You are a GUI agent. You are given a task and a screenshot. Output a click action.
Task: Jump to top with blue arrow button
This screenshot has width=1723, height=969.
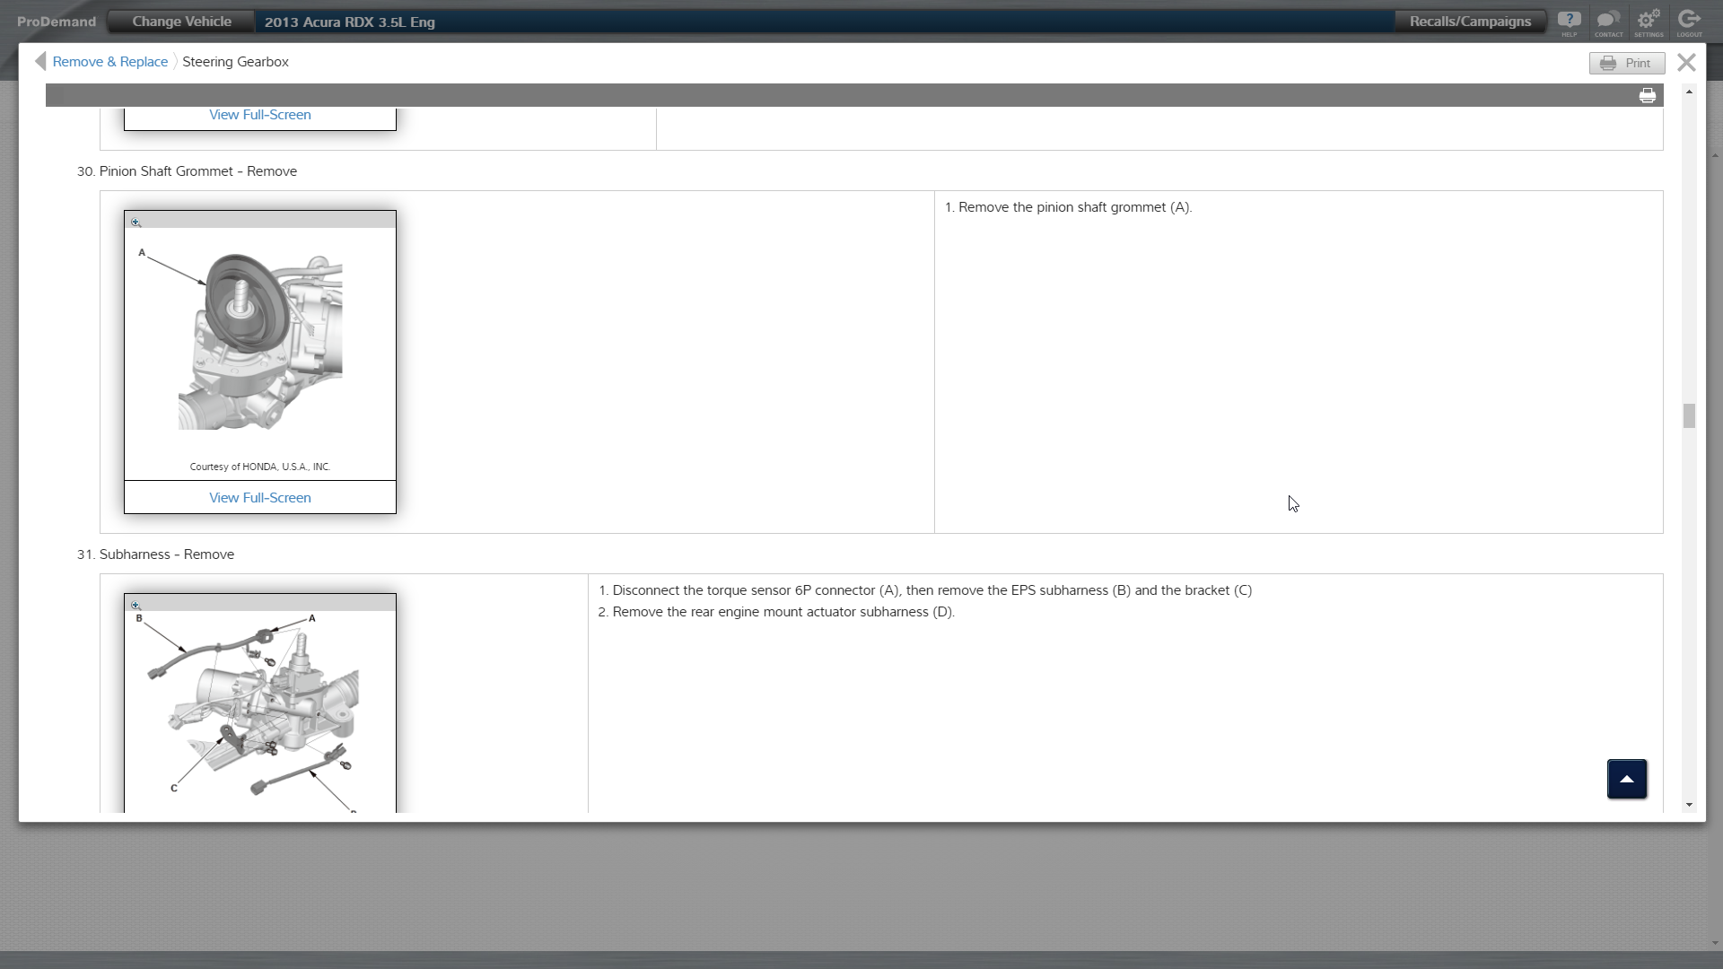pyautogui.click(x=1626, y=779)
